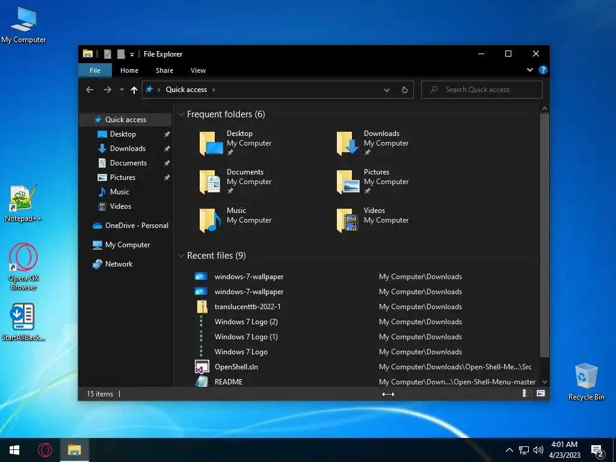Viewport: 616px width, 462px height.
Task: Select Network in the navigation pane
Action: (119, 264)
